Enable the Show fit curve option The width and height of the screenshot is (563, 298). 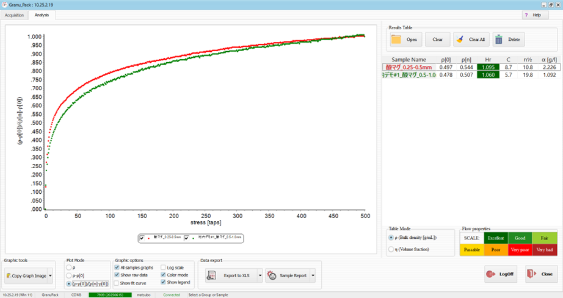118,283
